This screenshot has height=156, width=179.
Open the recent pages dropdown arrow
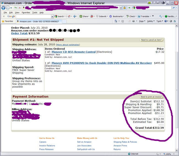point(11,8)
